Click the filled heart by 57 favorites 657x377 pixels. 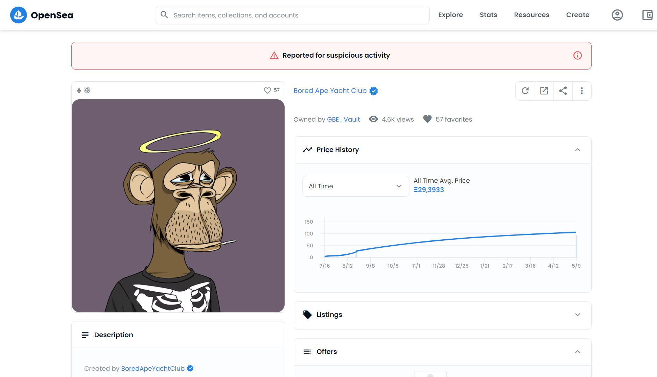point(427,119)
